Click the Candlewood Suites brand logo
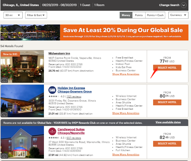This screenshot has width=191, height=161. [52, 131]
